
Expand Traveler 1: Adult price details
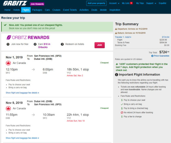[x=123, y=37]
